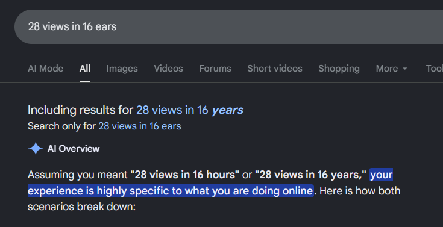Search only for "28 views in 16 ears" link
Image resolution: width=443 pixels, height=227 pixels.
140,126
